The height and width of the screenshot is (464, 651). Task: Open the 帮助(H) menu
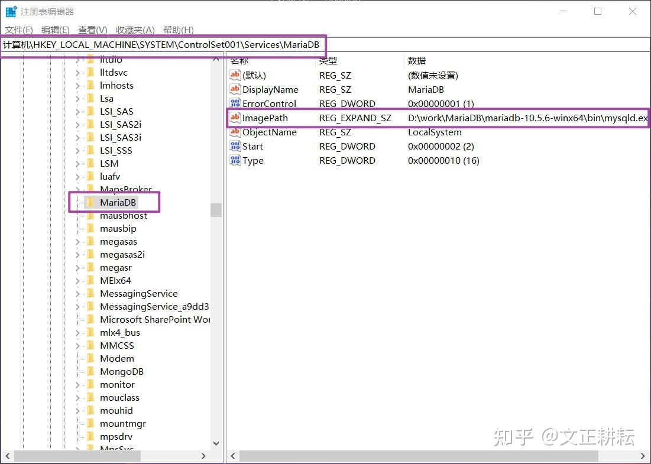(178, 30)
